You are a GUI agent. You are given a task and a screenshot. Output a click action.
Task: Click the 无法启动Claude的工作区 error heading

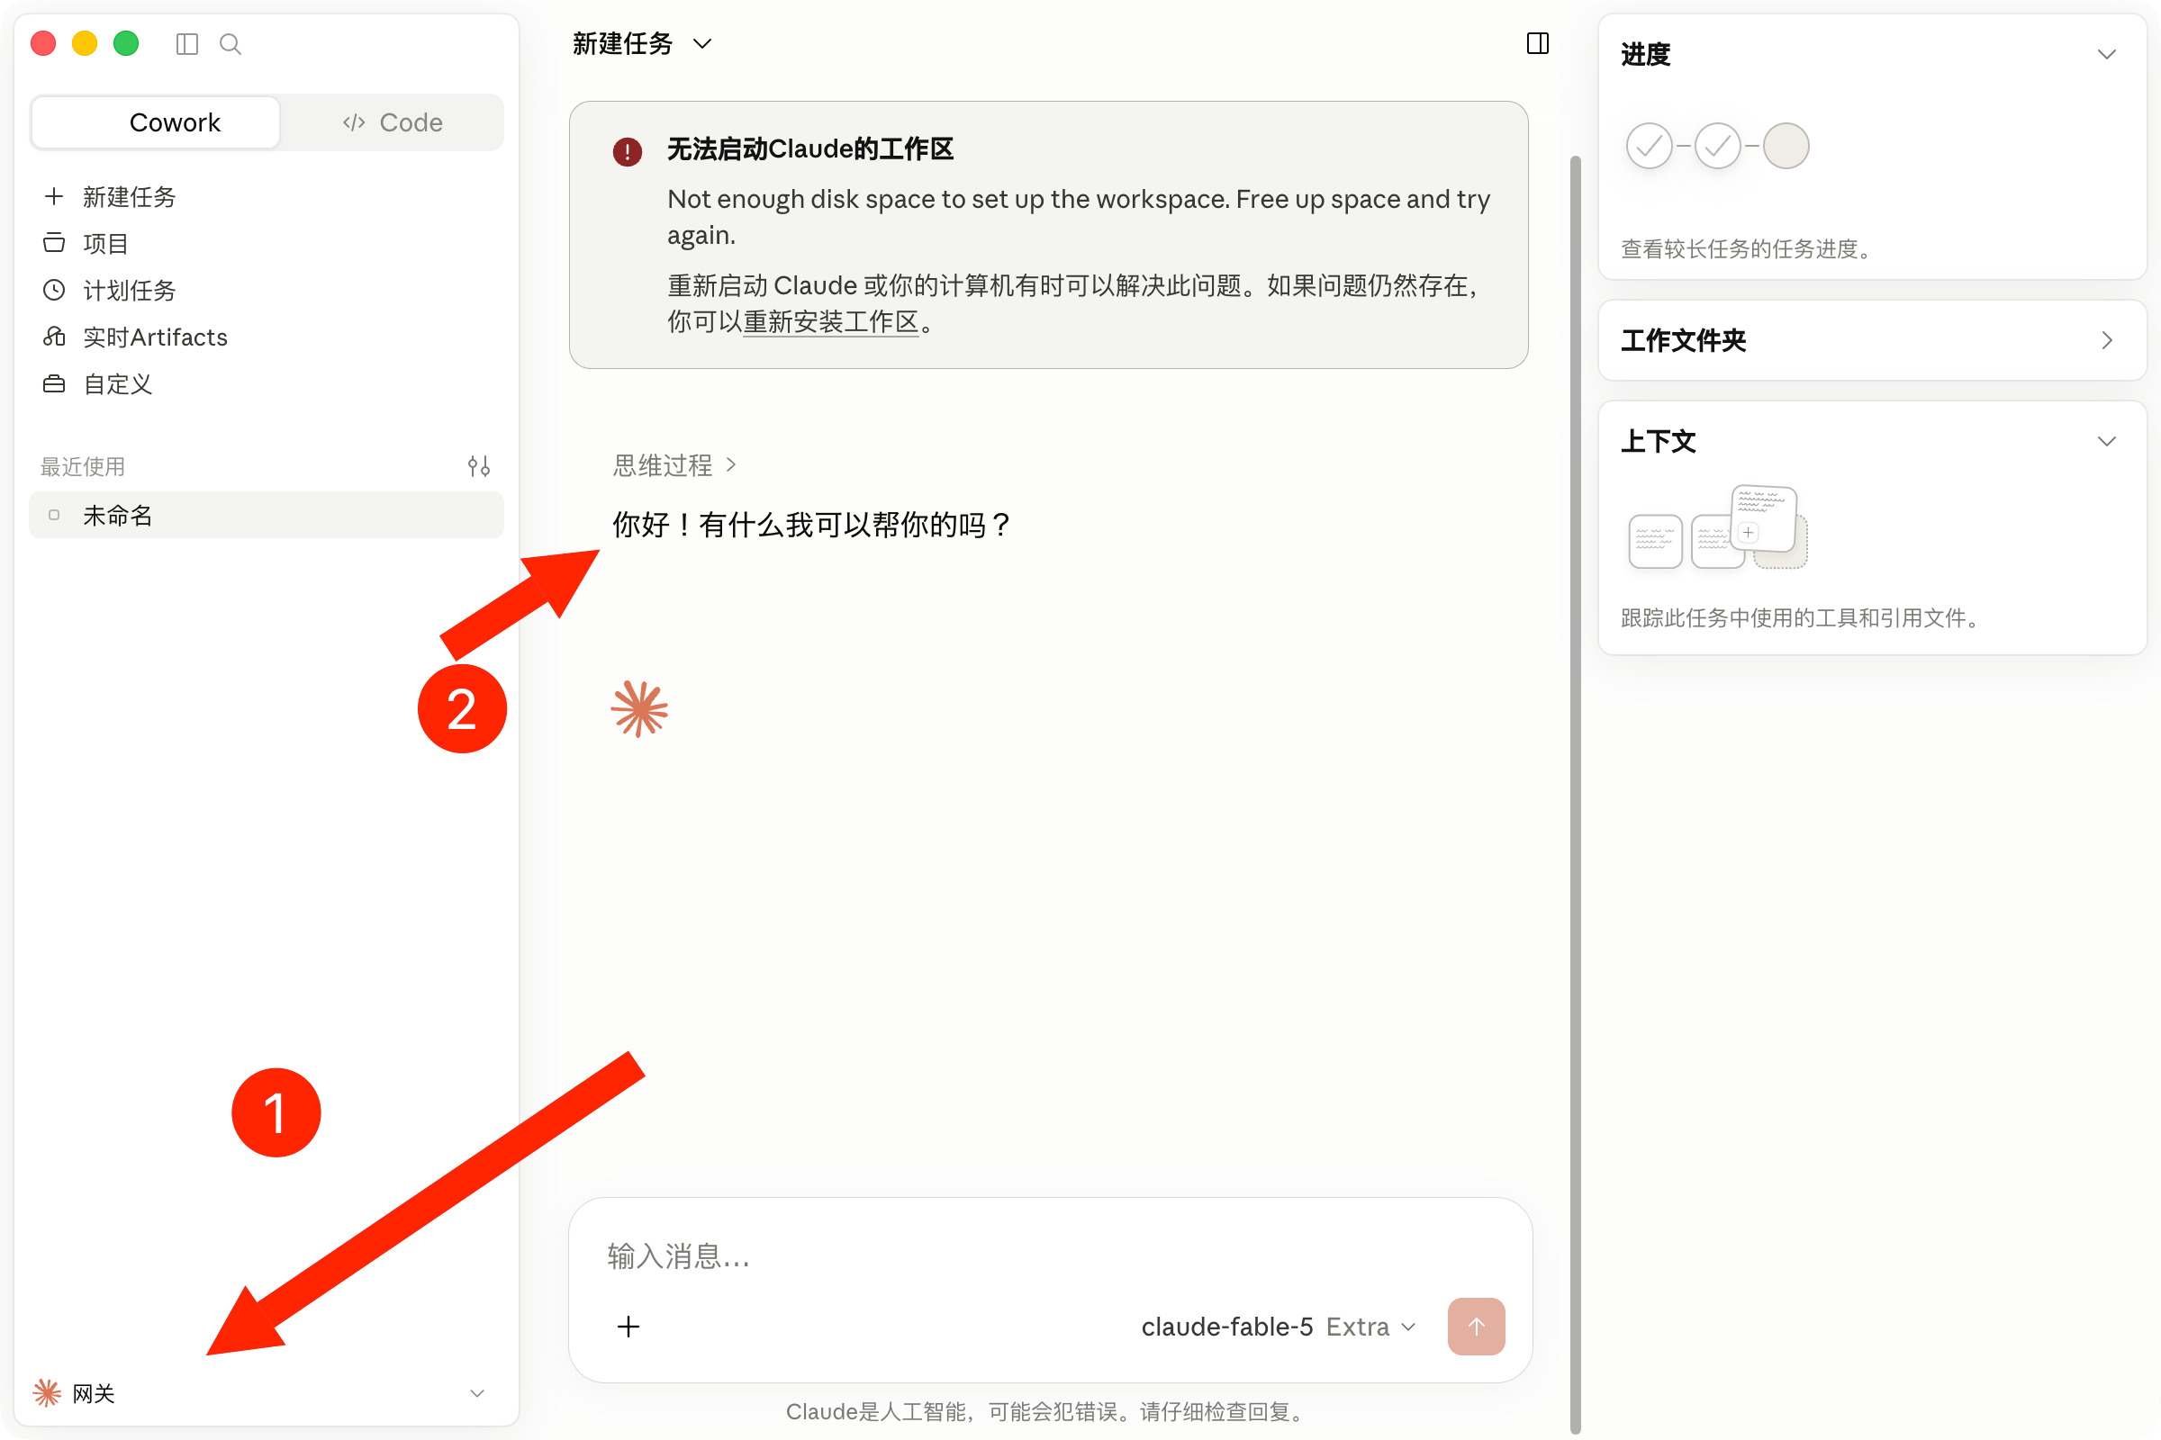point(810,148)
